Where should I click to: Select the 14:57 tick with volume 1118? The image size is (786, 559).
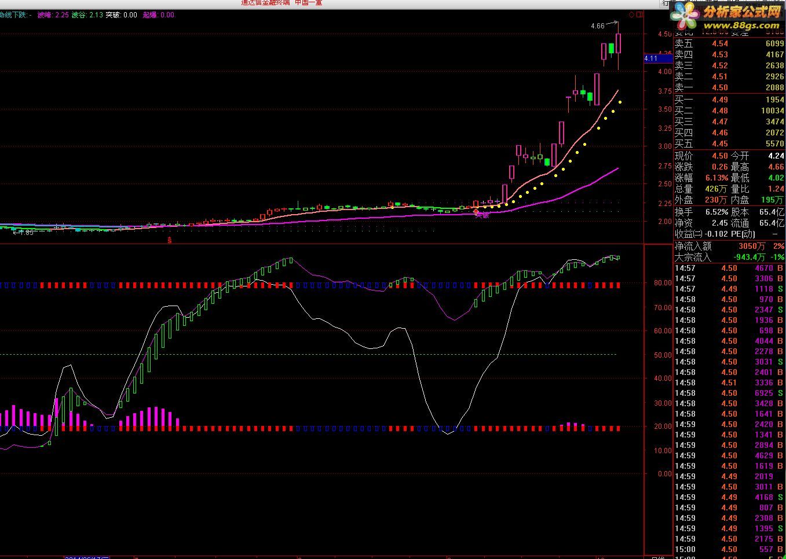(x=729, y=289)
